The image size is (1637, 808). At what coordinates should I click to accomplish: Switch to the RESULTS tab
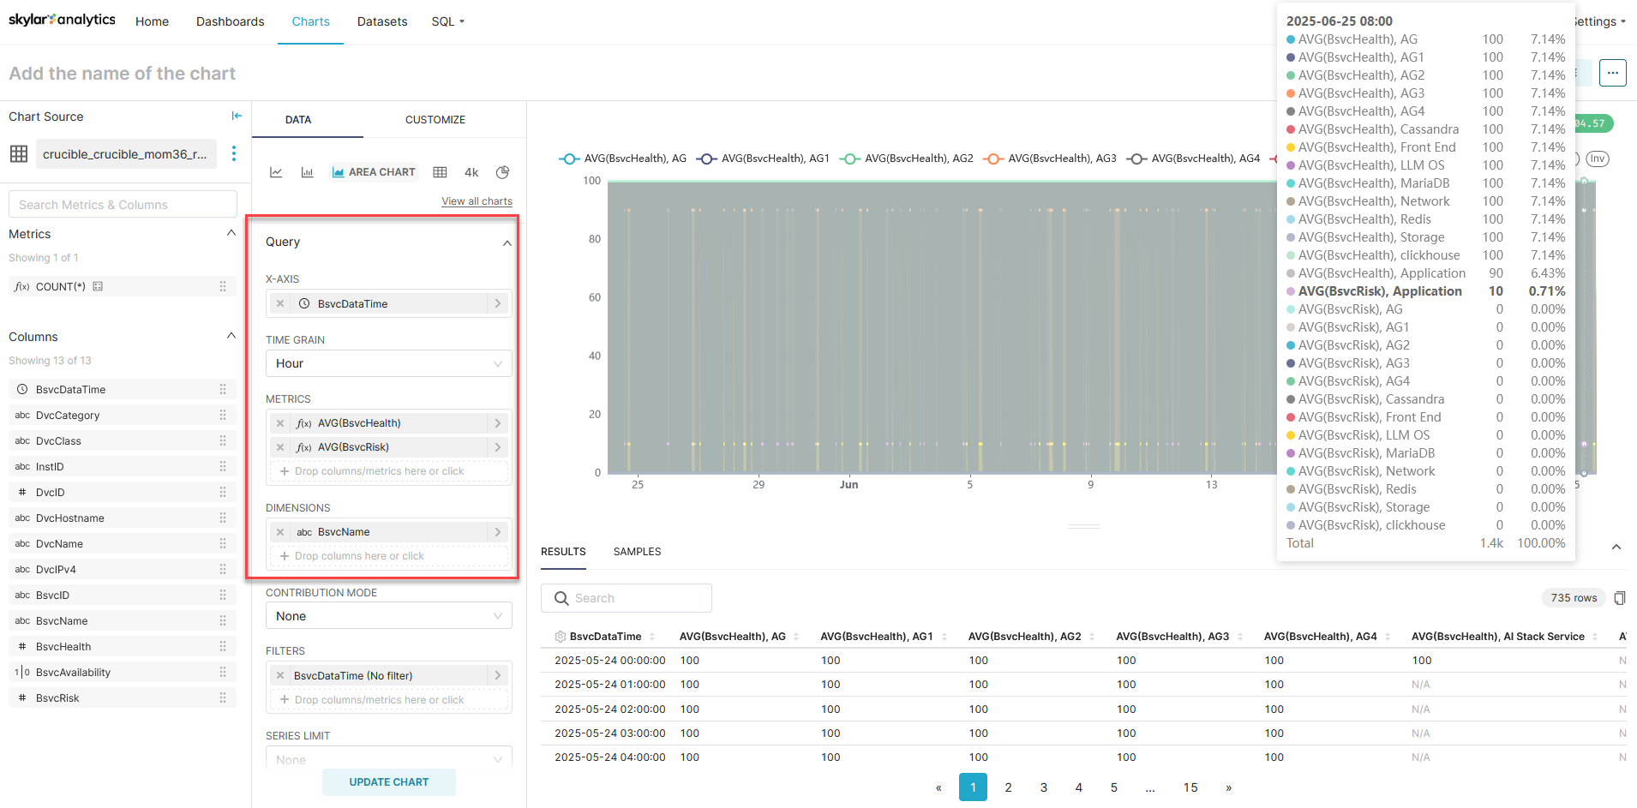coord(563,552)
